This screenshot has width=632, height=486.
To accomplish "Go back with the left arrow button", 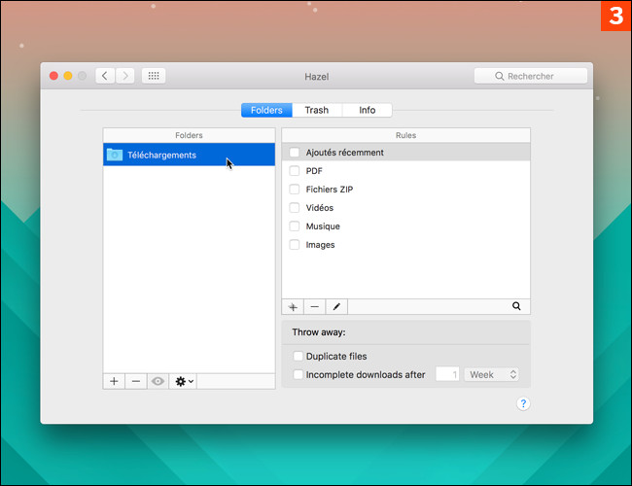I will pos(105,76).
